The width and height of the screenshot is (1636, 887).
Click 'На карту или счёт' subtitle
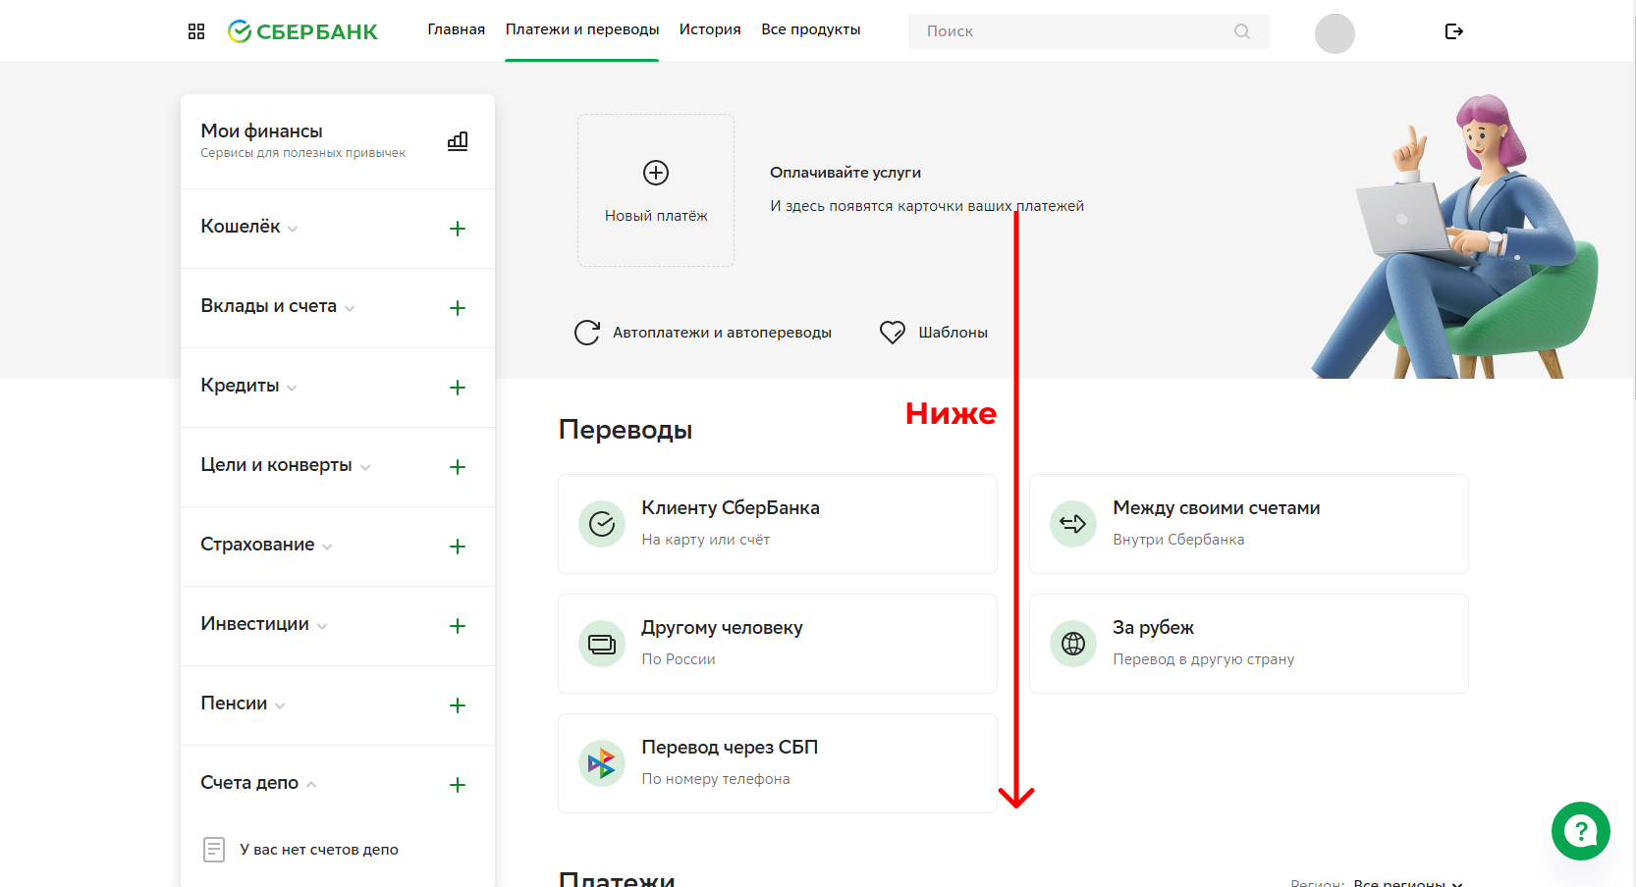pyautogui.click(x=705, y=540)
